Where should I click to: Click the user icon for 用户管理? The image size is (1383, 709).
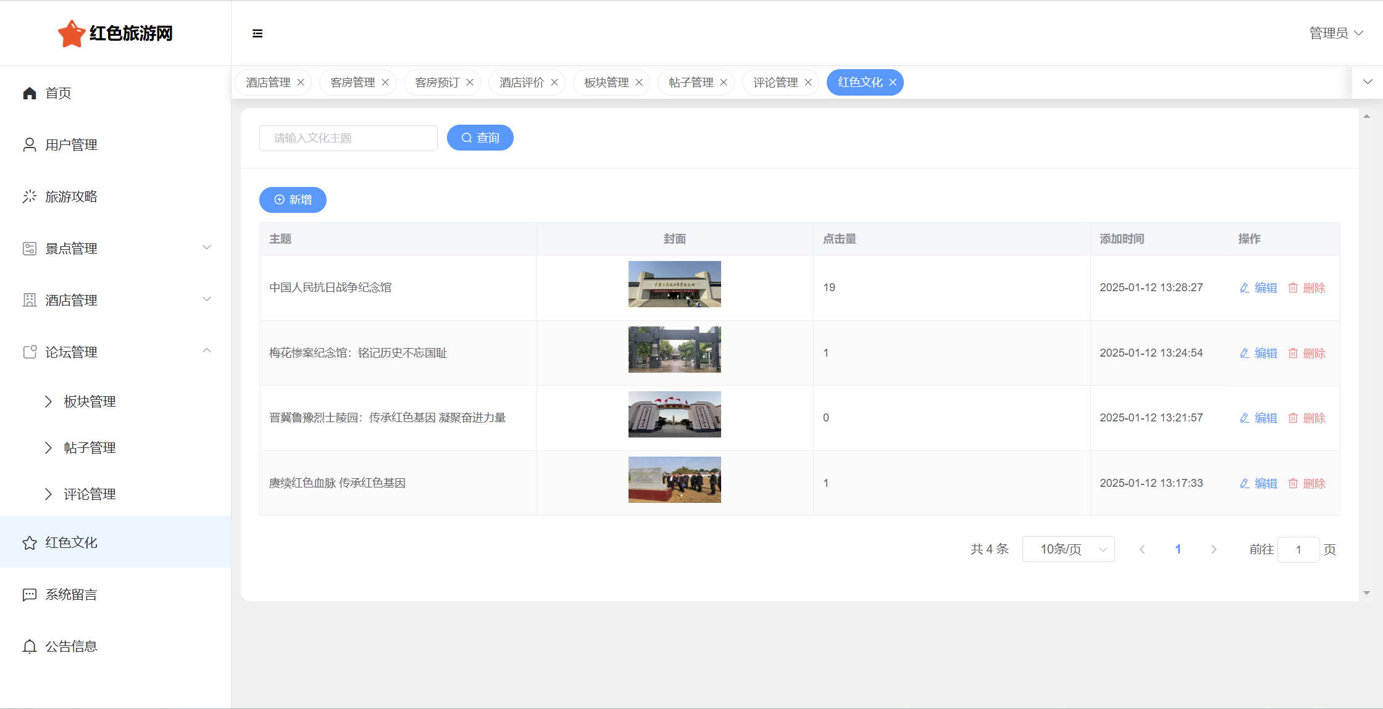(30, 145)
